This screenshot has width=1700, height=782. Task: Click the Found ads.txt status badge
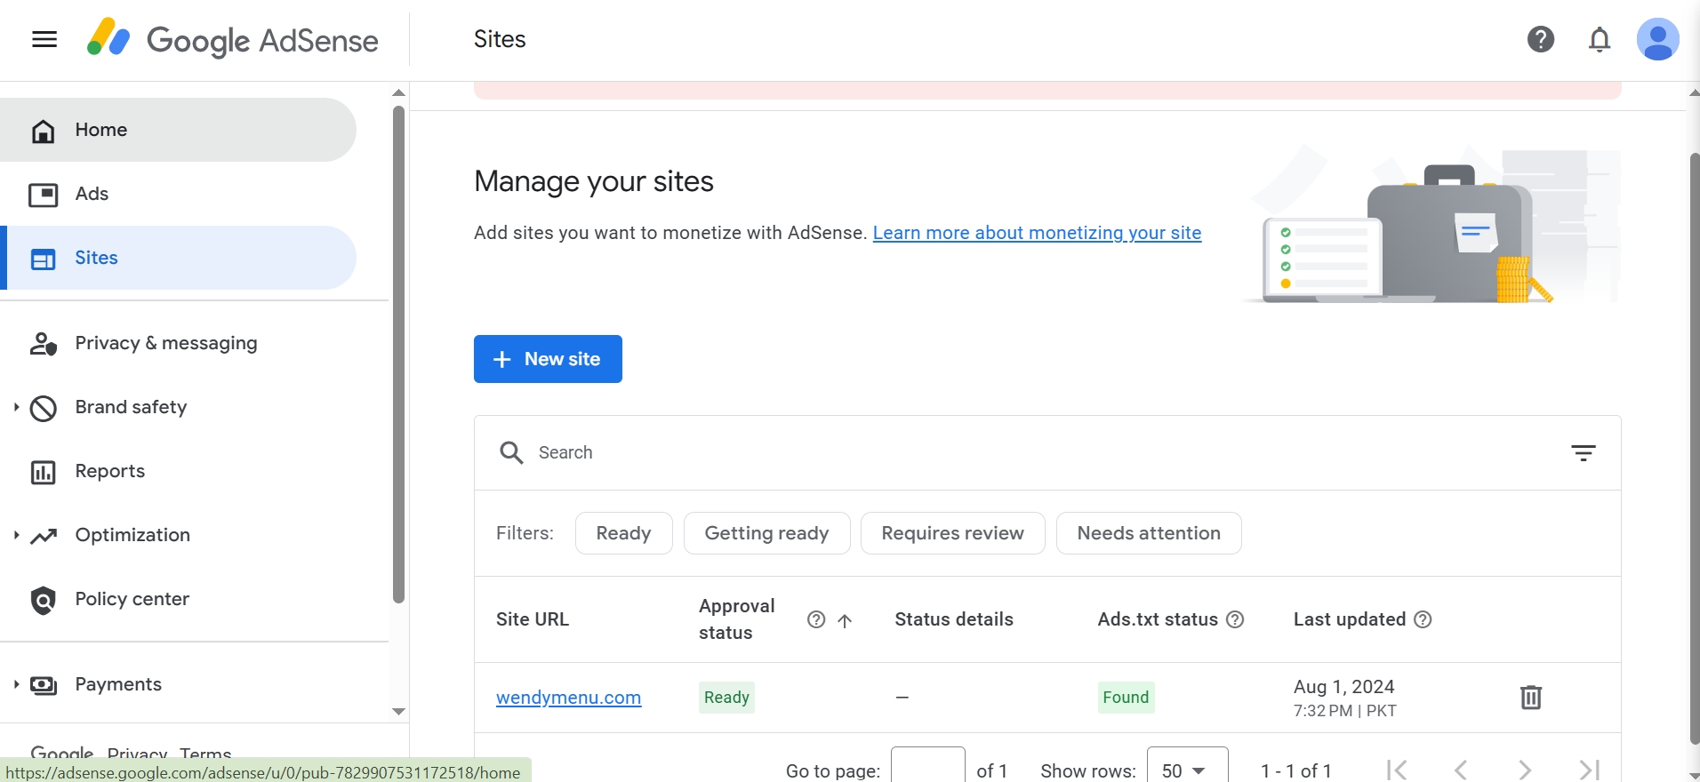(x=1126, y=698)
